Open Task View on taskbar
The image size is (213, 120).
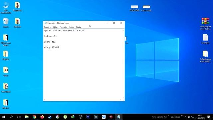[x=19, y=117]
